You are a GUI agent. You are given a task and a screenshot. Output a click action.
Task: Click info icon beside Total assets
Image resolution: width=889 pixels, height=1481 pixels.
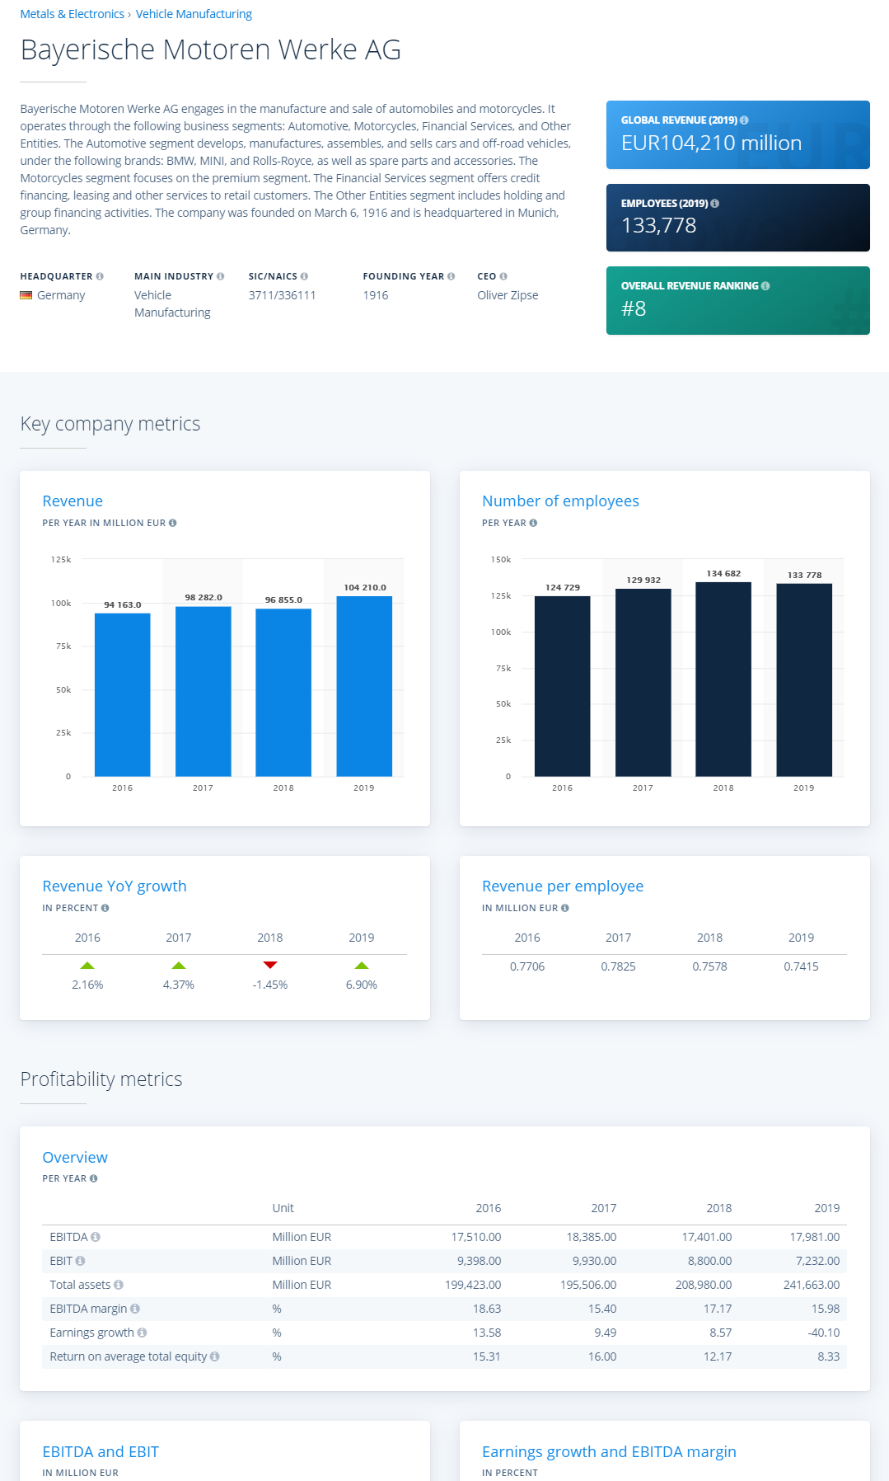(119, 1285)
